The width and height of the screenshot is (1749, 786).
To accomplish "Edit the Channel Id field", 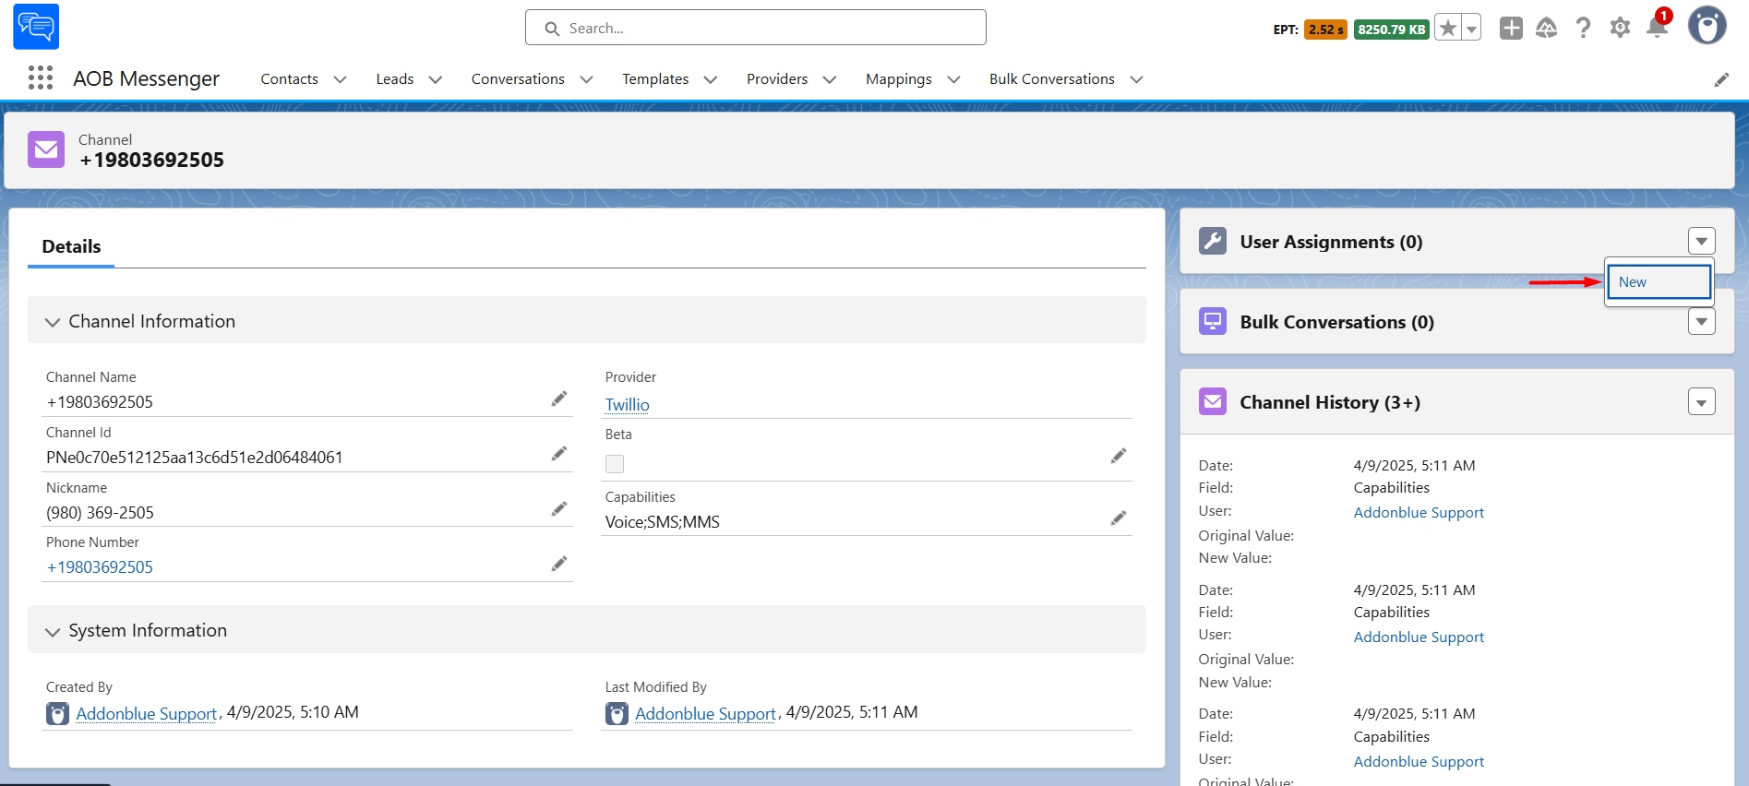I will 559,454.
